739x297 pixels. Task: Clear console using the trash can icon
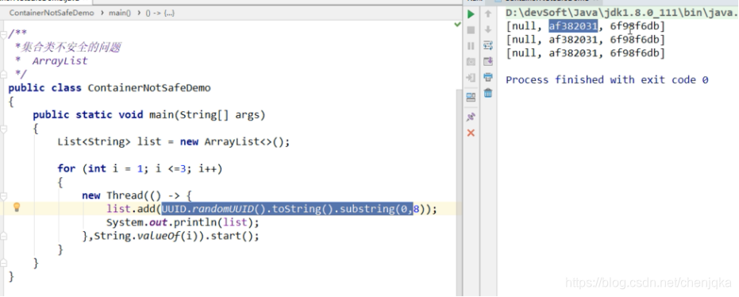tap(488, 93)
